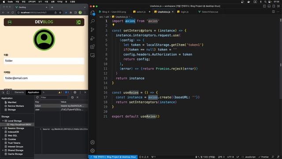
Task: Show more DevTools tabs chevron
Action: (44, 92)
